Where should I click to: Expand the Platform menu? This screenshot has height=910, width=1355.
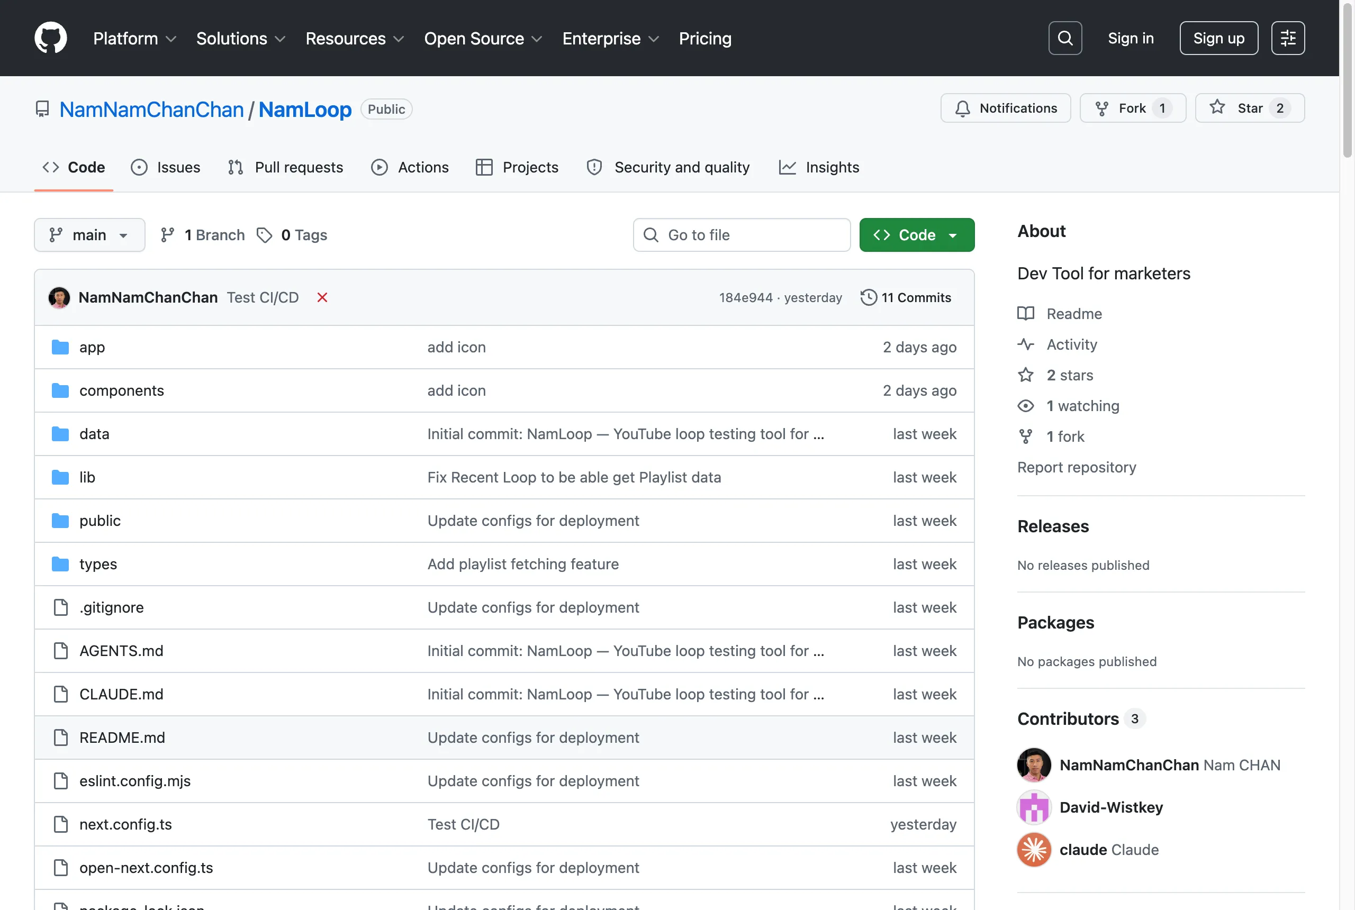[x=134, y=38]
